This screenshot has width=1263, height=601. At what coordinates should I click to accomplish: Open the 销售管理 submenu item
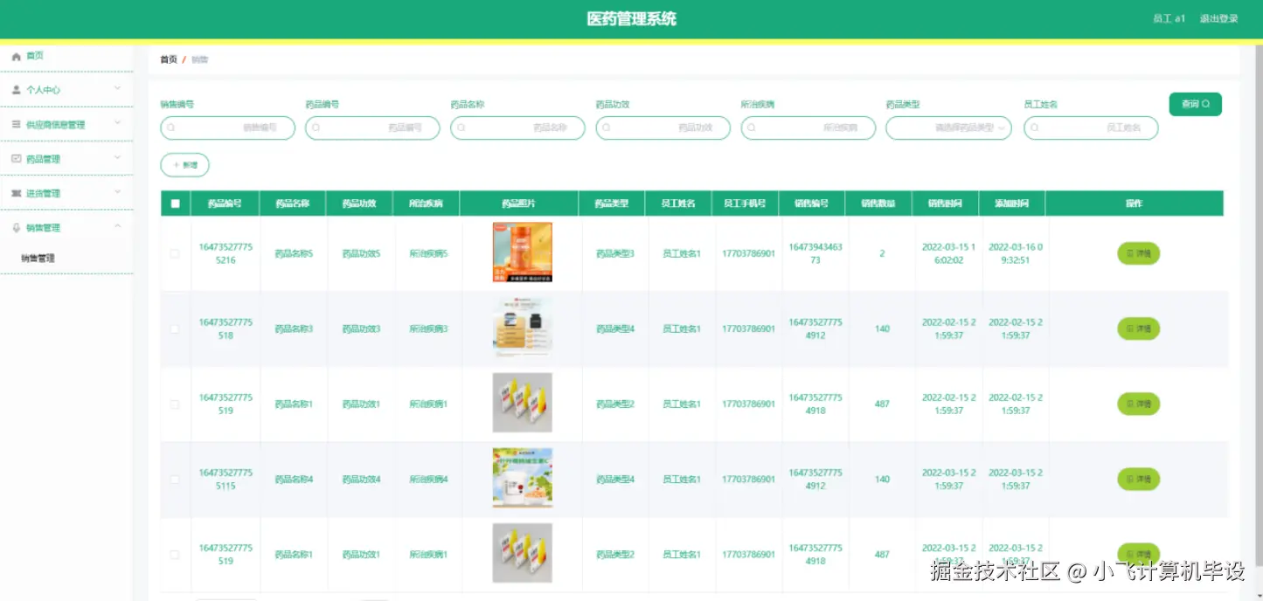38,259
